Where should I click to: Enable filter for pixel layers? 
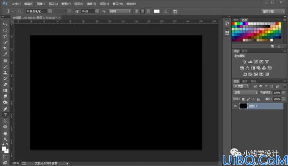pyautogui.click(x=255, y=86)
